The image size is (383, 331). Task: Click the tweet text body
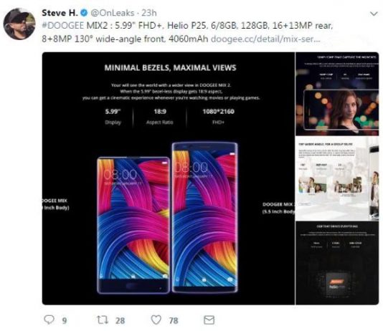(x=187, y=32)
